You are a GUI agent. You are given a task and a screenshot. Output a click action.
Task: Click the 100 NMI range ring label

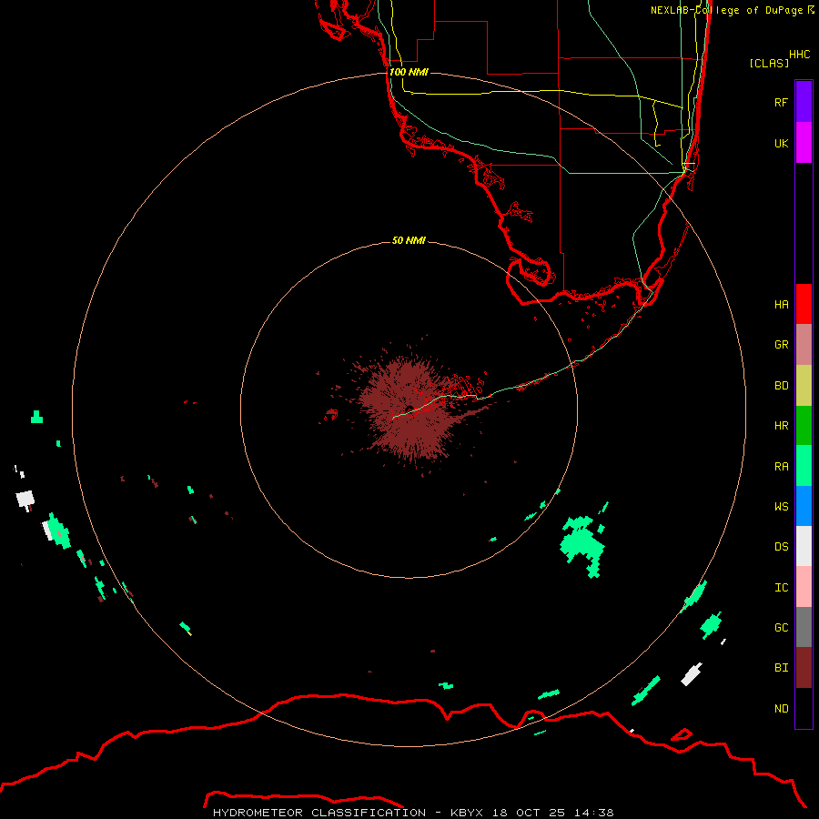[409, 72]
